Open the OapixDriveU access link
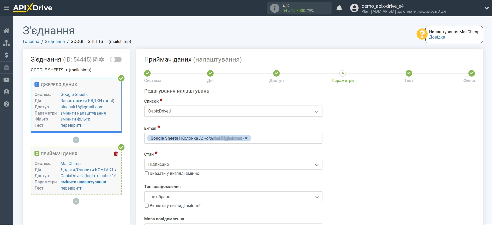492x225 pixels. point(88,176)
